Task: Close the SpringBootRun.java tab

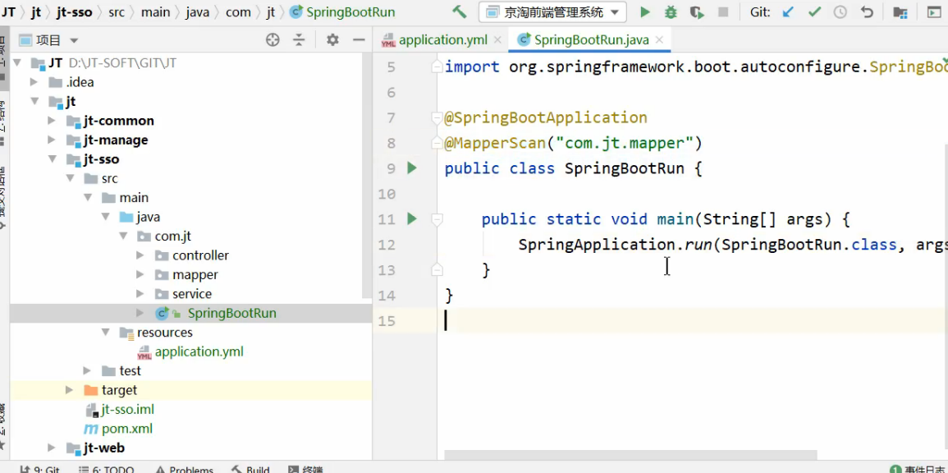Action: click(x=659, y=40)
